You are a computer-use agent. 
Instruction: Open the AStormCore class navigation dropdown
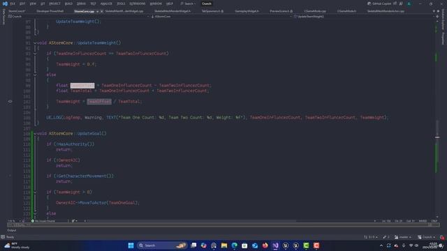pos(221,17)
